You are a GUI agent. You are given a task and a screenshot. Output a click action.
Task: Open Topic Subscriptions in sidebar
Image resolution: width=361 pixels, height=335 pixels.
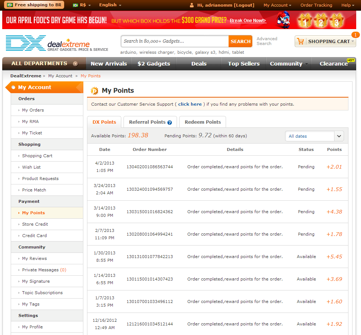(47, 292)
